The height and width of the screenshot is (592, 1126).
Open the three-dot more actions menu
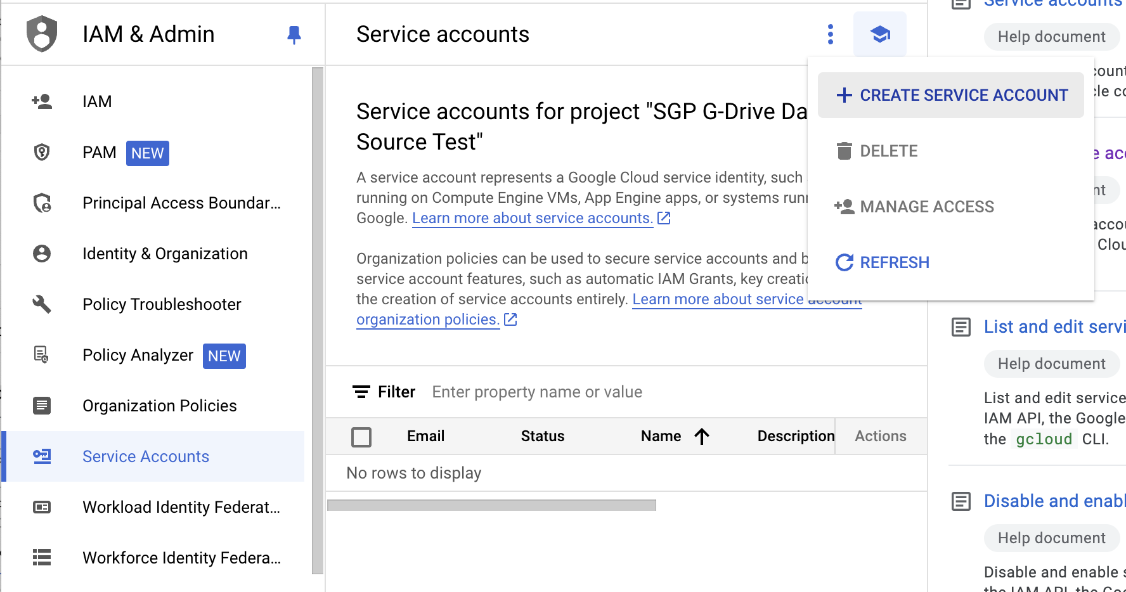(830, 34)
